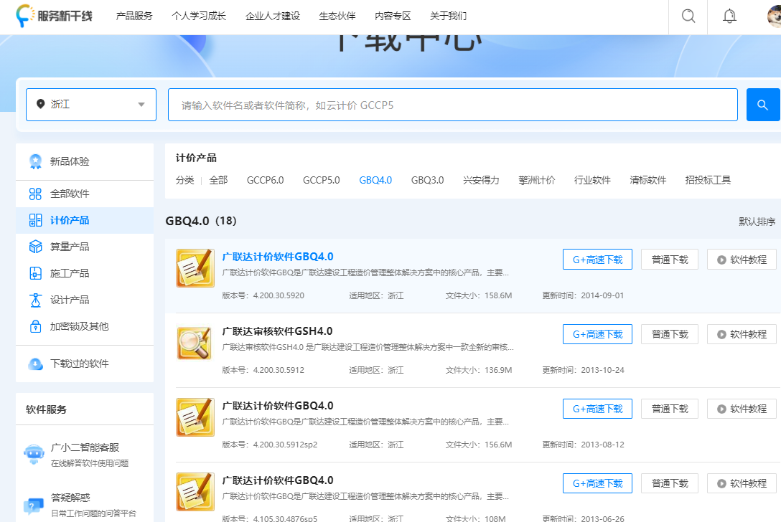The width and height of the screenshot is (781, 522).
Task: Open the 默认排序 sort dropdown
Action: 757,222
